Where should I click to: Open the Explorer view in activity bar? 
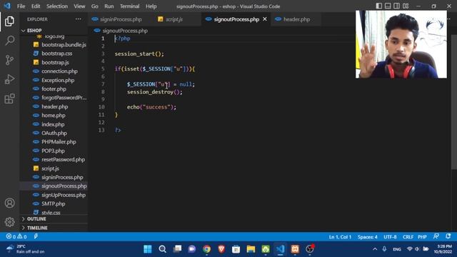pyautogui.click(x=9, y=21)
